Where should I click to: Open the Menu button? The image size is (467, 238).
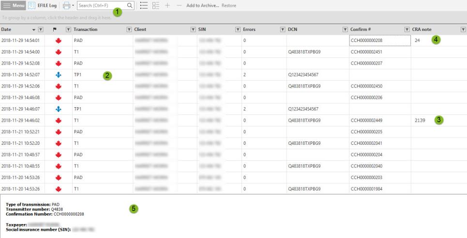point(13,5)
